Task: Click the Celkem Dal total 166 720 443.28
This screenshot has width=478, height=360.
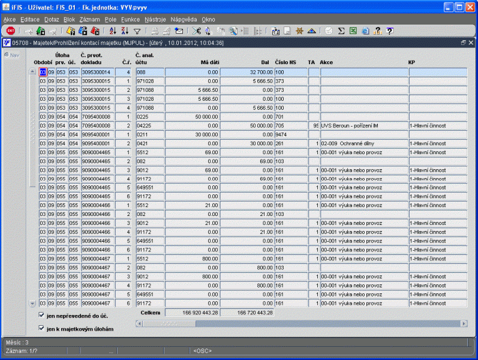Action: coord(247,313)
